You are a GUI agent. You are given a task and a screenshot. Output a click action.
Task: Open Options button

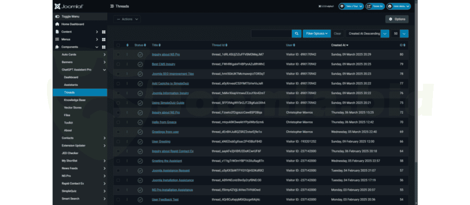coord(397,19)
